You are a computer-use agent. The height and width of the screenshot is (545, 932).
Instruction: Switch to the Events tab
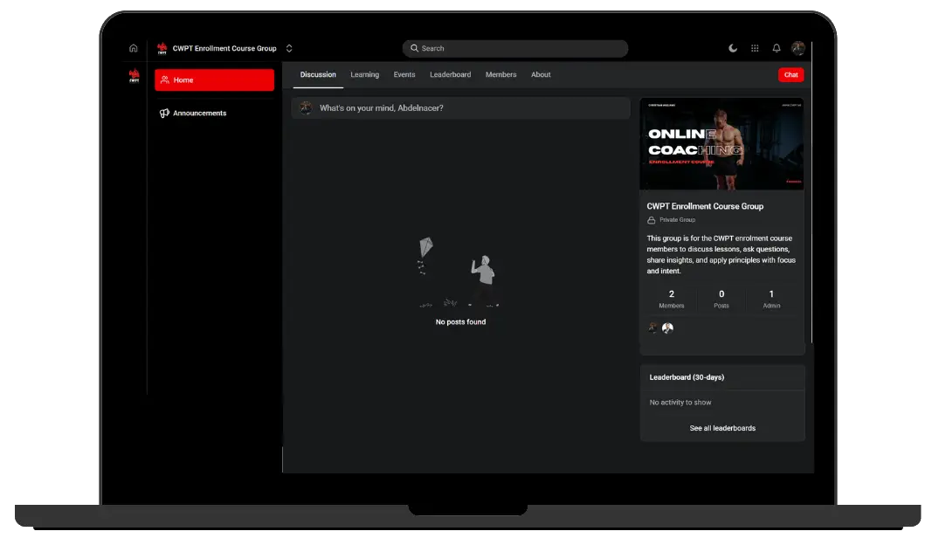pyautogui.click(x=404, y=74)
